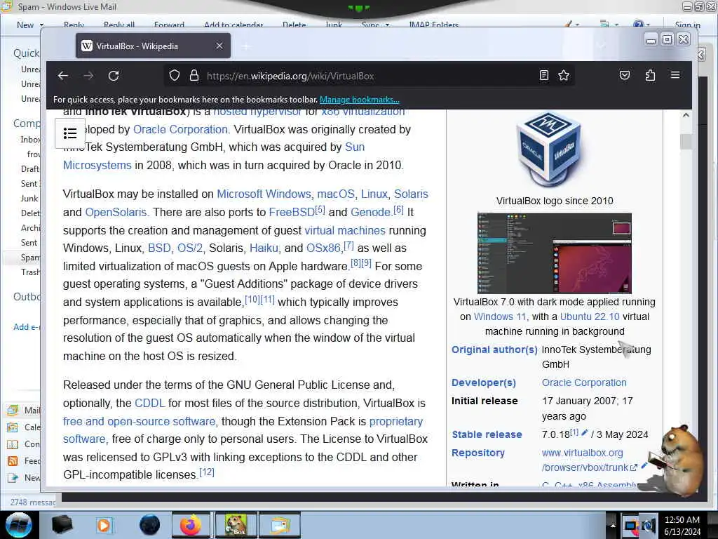The height and width of the screenshot is (539, 718).
Task: Jump to citation [12]
Action: 207,472
